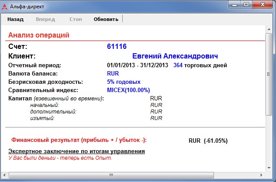
Task: Click the Сравнительный индекс label
Action: click(x=43, y=90)
